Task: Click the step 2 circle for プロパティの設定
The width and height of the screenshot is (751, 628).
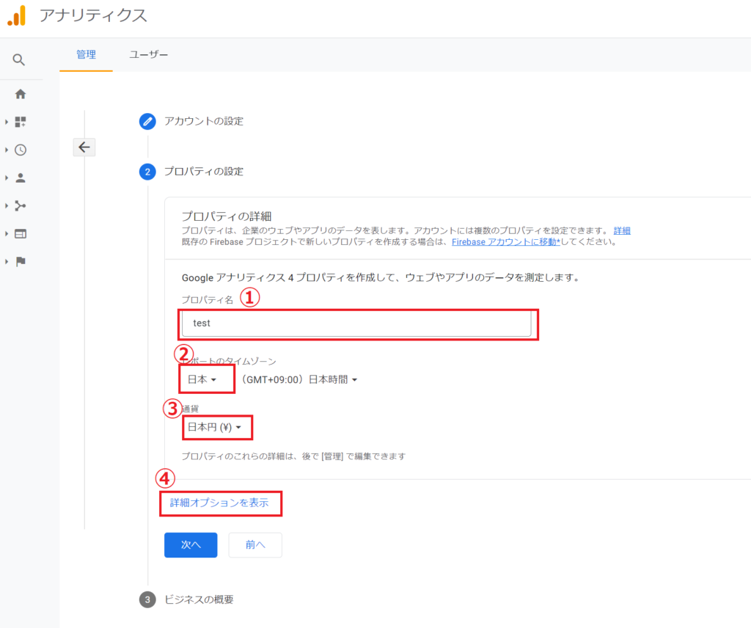Action: pos(147,172)
